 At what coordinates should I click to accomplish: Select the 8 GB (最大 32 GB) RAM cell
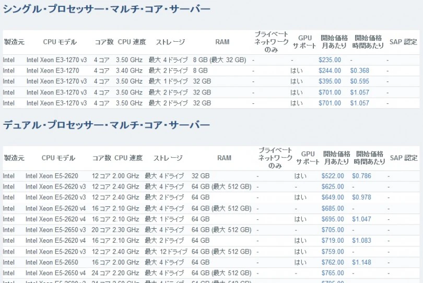[x=219, y=60]
